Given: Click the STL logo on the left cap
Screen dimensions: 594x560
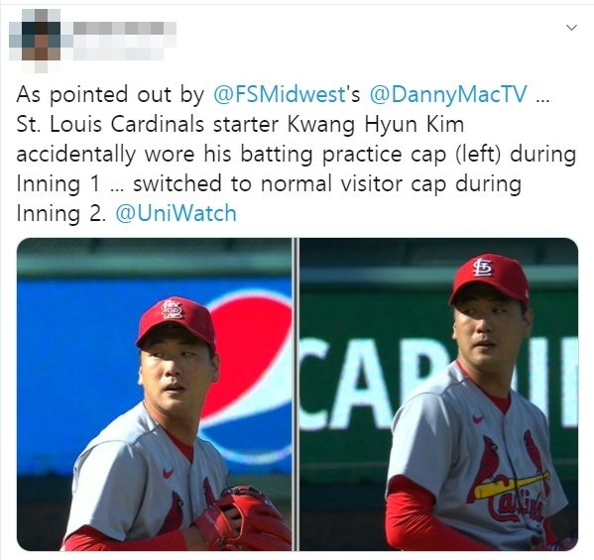Looking at the screenshot, I should 172,308.
